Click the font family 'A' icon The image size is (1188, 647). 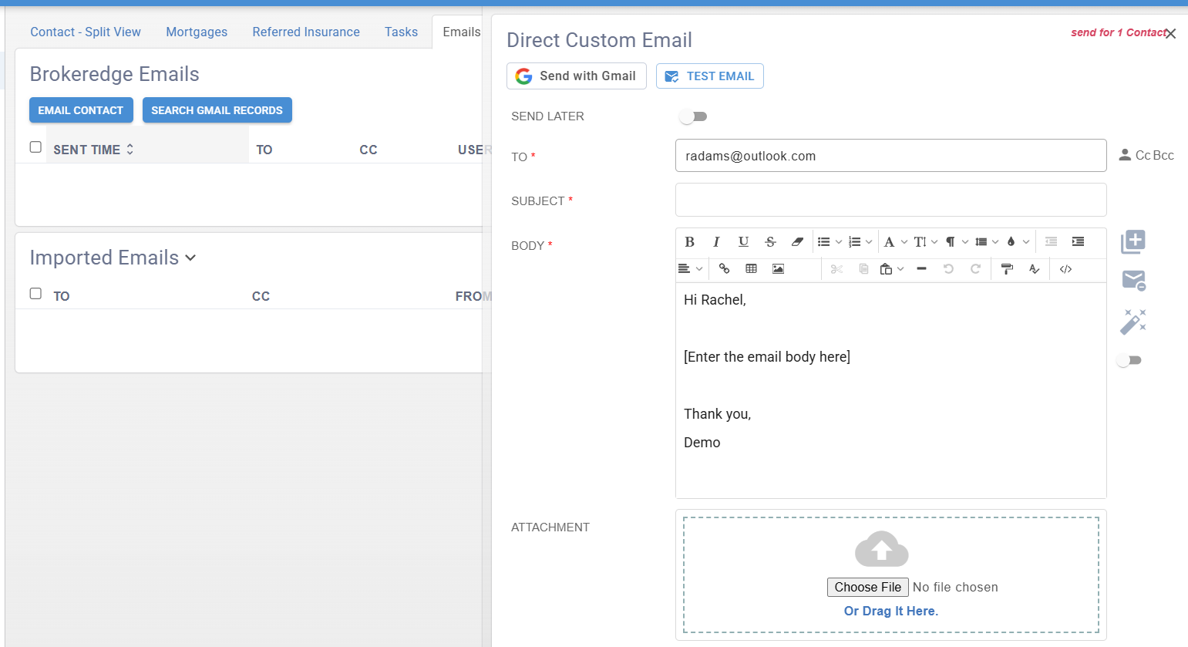(889, 241)
